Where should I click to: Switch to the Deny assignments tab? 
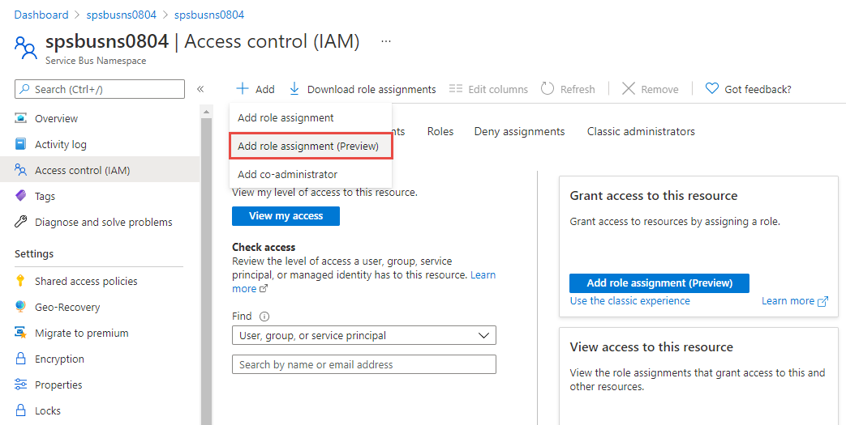coord(519,131)
